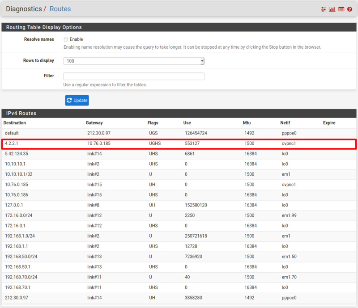Select the 172.16.0.0/24 destination cell

point(19,215)
